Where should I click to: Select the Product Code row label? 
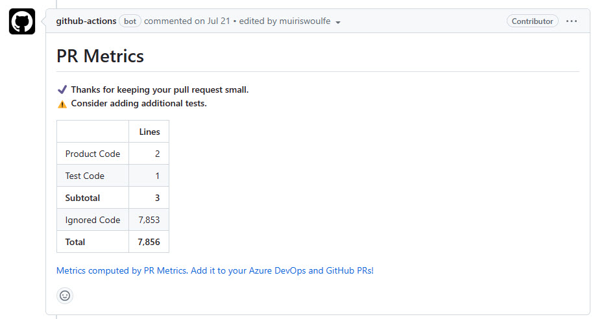[x=93, y=154]
